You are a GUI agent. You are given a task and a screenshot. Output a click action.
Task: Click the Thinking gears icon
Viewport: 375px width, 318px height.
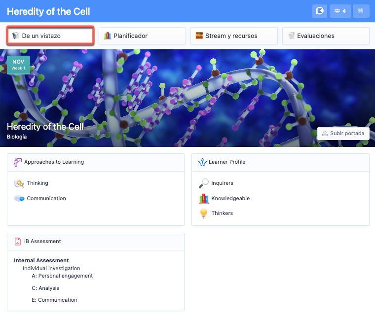19,183
